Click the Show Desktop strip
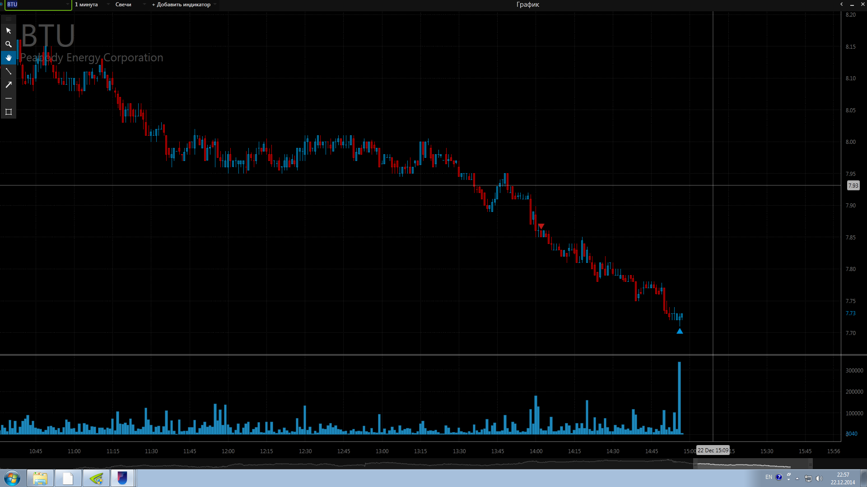Image resolution: width=867 pixels, height=487 pixels. [864, 478]
